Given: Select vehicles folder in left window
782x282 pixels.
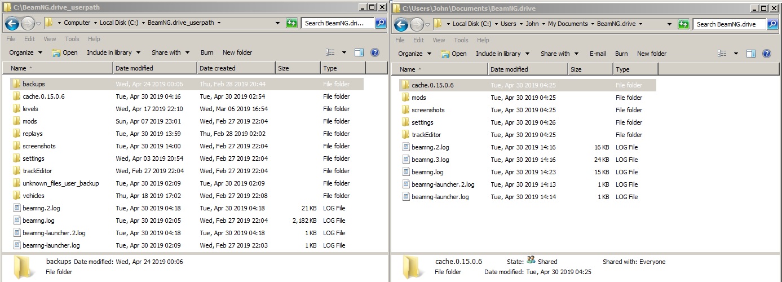Looking at the screenshot, I should click(33, 196).
